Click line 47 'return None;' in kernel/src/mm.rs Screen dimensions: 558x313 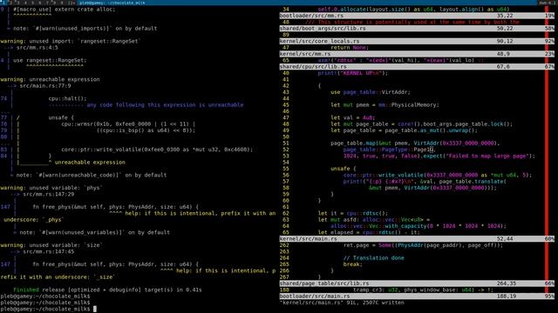[350, 48]
